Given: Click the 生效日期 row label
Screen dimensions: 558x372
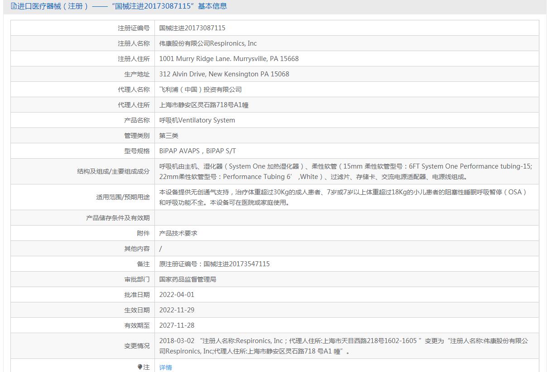Looking at the screenshot, I should [x=137, y=310].
